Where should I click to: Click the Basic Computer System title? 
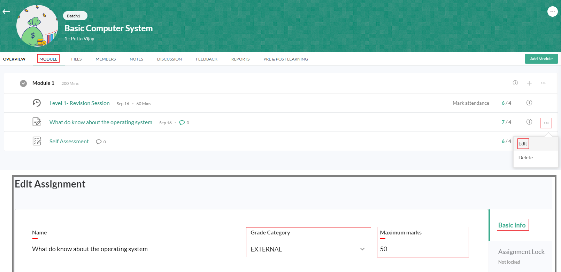click(x=108, y=28)
